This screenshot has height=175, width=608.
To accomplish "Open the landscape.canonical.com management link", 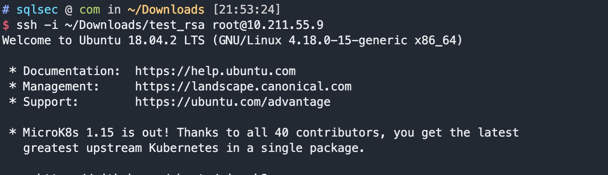I will (x=243, y=86).
